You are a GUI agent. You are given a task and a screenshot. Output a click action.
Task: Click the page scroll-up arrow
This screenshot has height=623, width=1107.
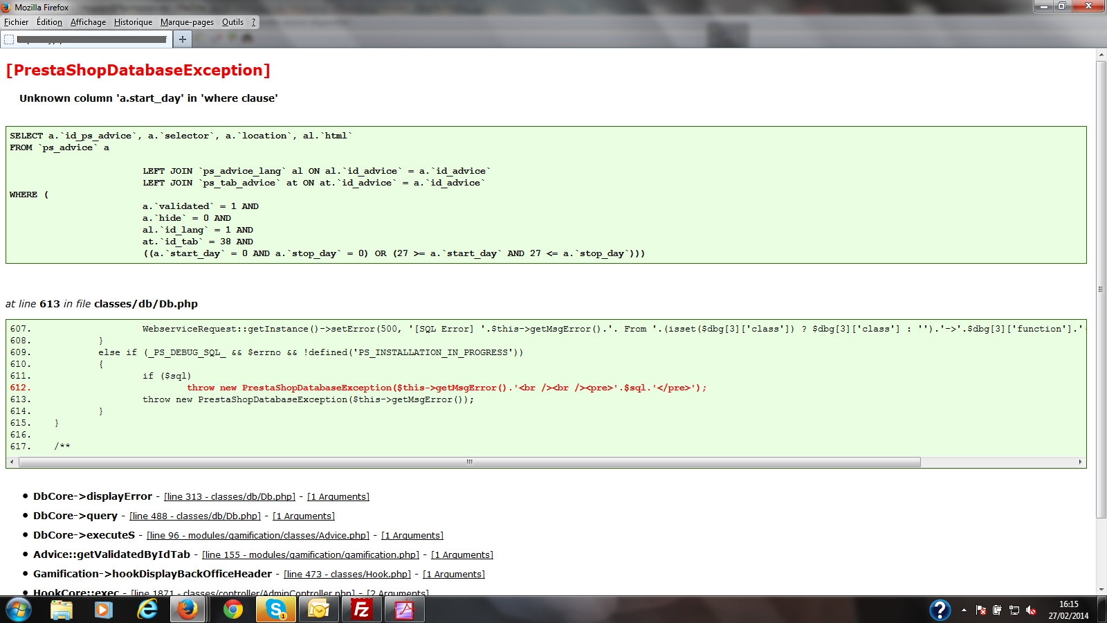pyautogui.click(x=1101, y=54)
